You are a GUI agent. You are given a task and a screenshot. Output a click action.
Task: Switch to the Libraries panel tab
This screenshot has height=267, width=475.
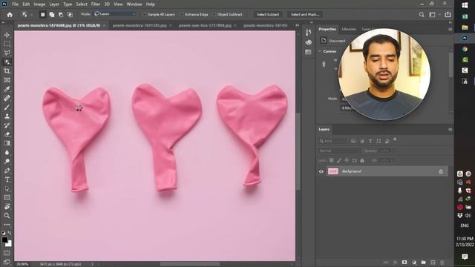click(x=349, y=29)
